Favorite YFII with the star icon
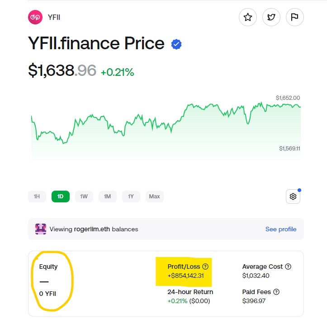This screenshot has width=327, height=323. tap(248, 18)
